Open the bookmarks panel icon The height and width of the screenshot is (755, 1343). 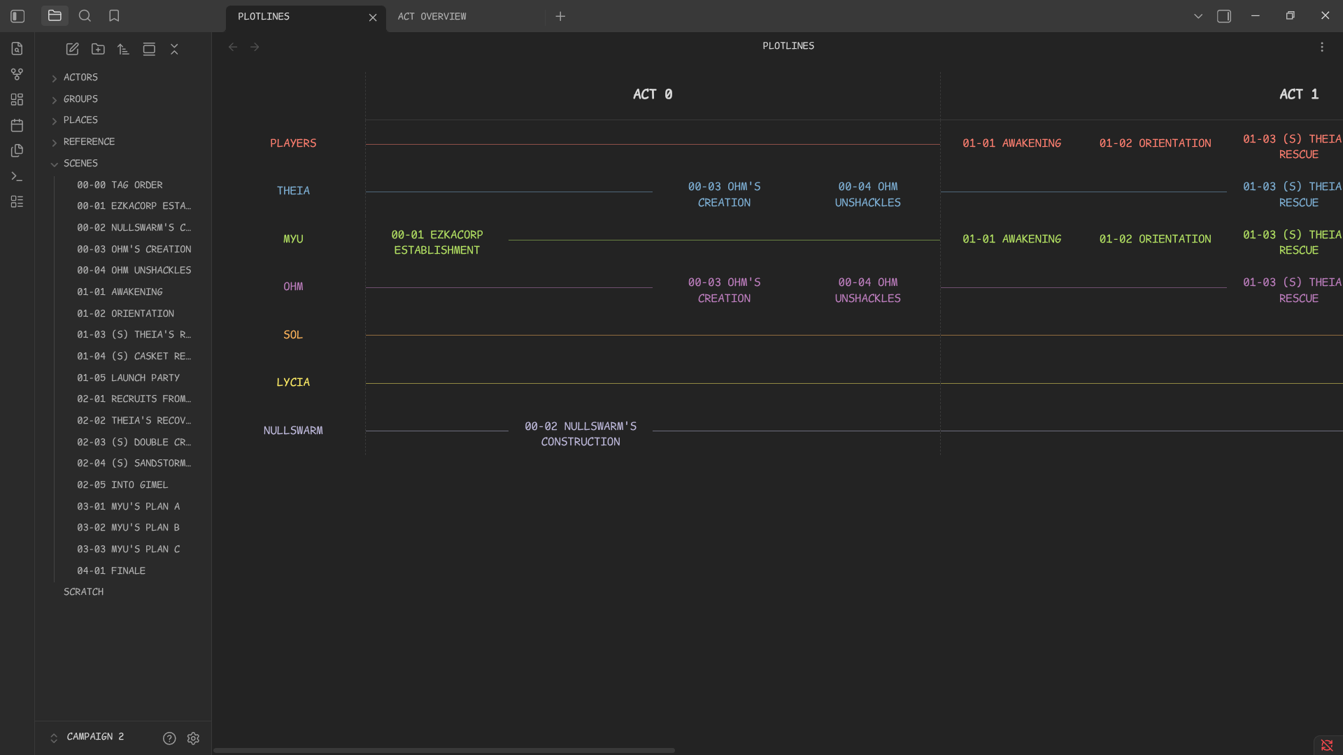[114, 15]
